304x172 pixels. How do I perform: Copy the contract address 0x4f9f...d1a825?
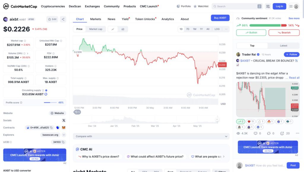point(51,128)
